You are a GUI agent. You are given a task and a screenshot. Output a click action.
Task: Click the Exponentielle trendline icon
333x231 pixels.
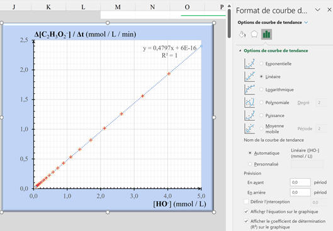[249, 64]
